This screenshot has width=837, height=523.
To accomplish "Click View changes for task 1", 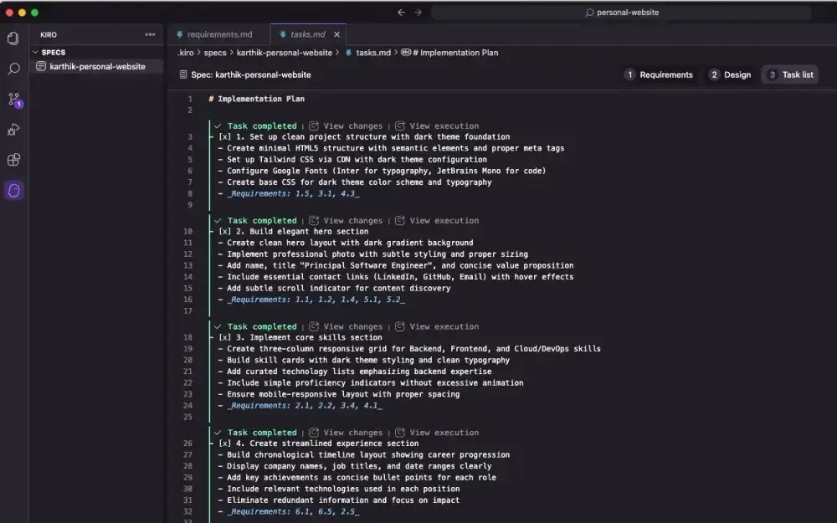I will [352, 126].
